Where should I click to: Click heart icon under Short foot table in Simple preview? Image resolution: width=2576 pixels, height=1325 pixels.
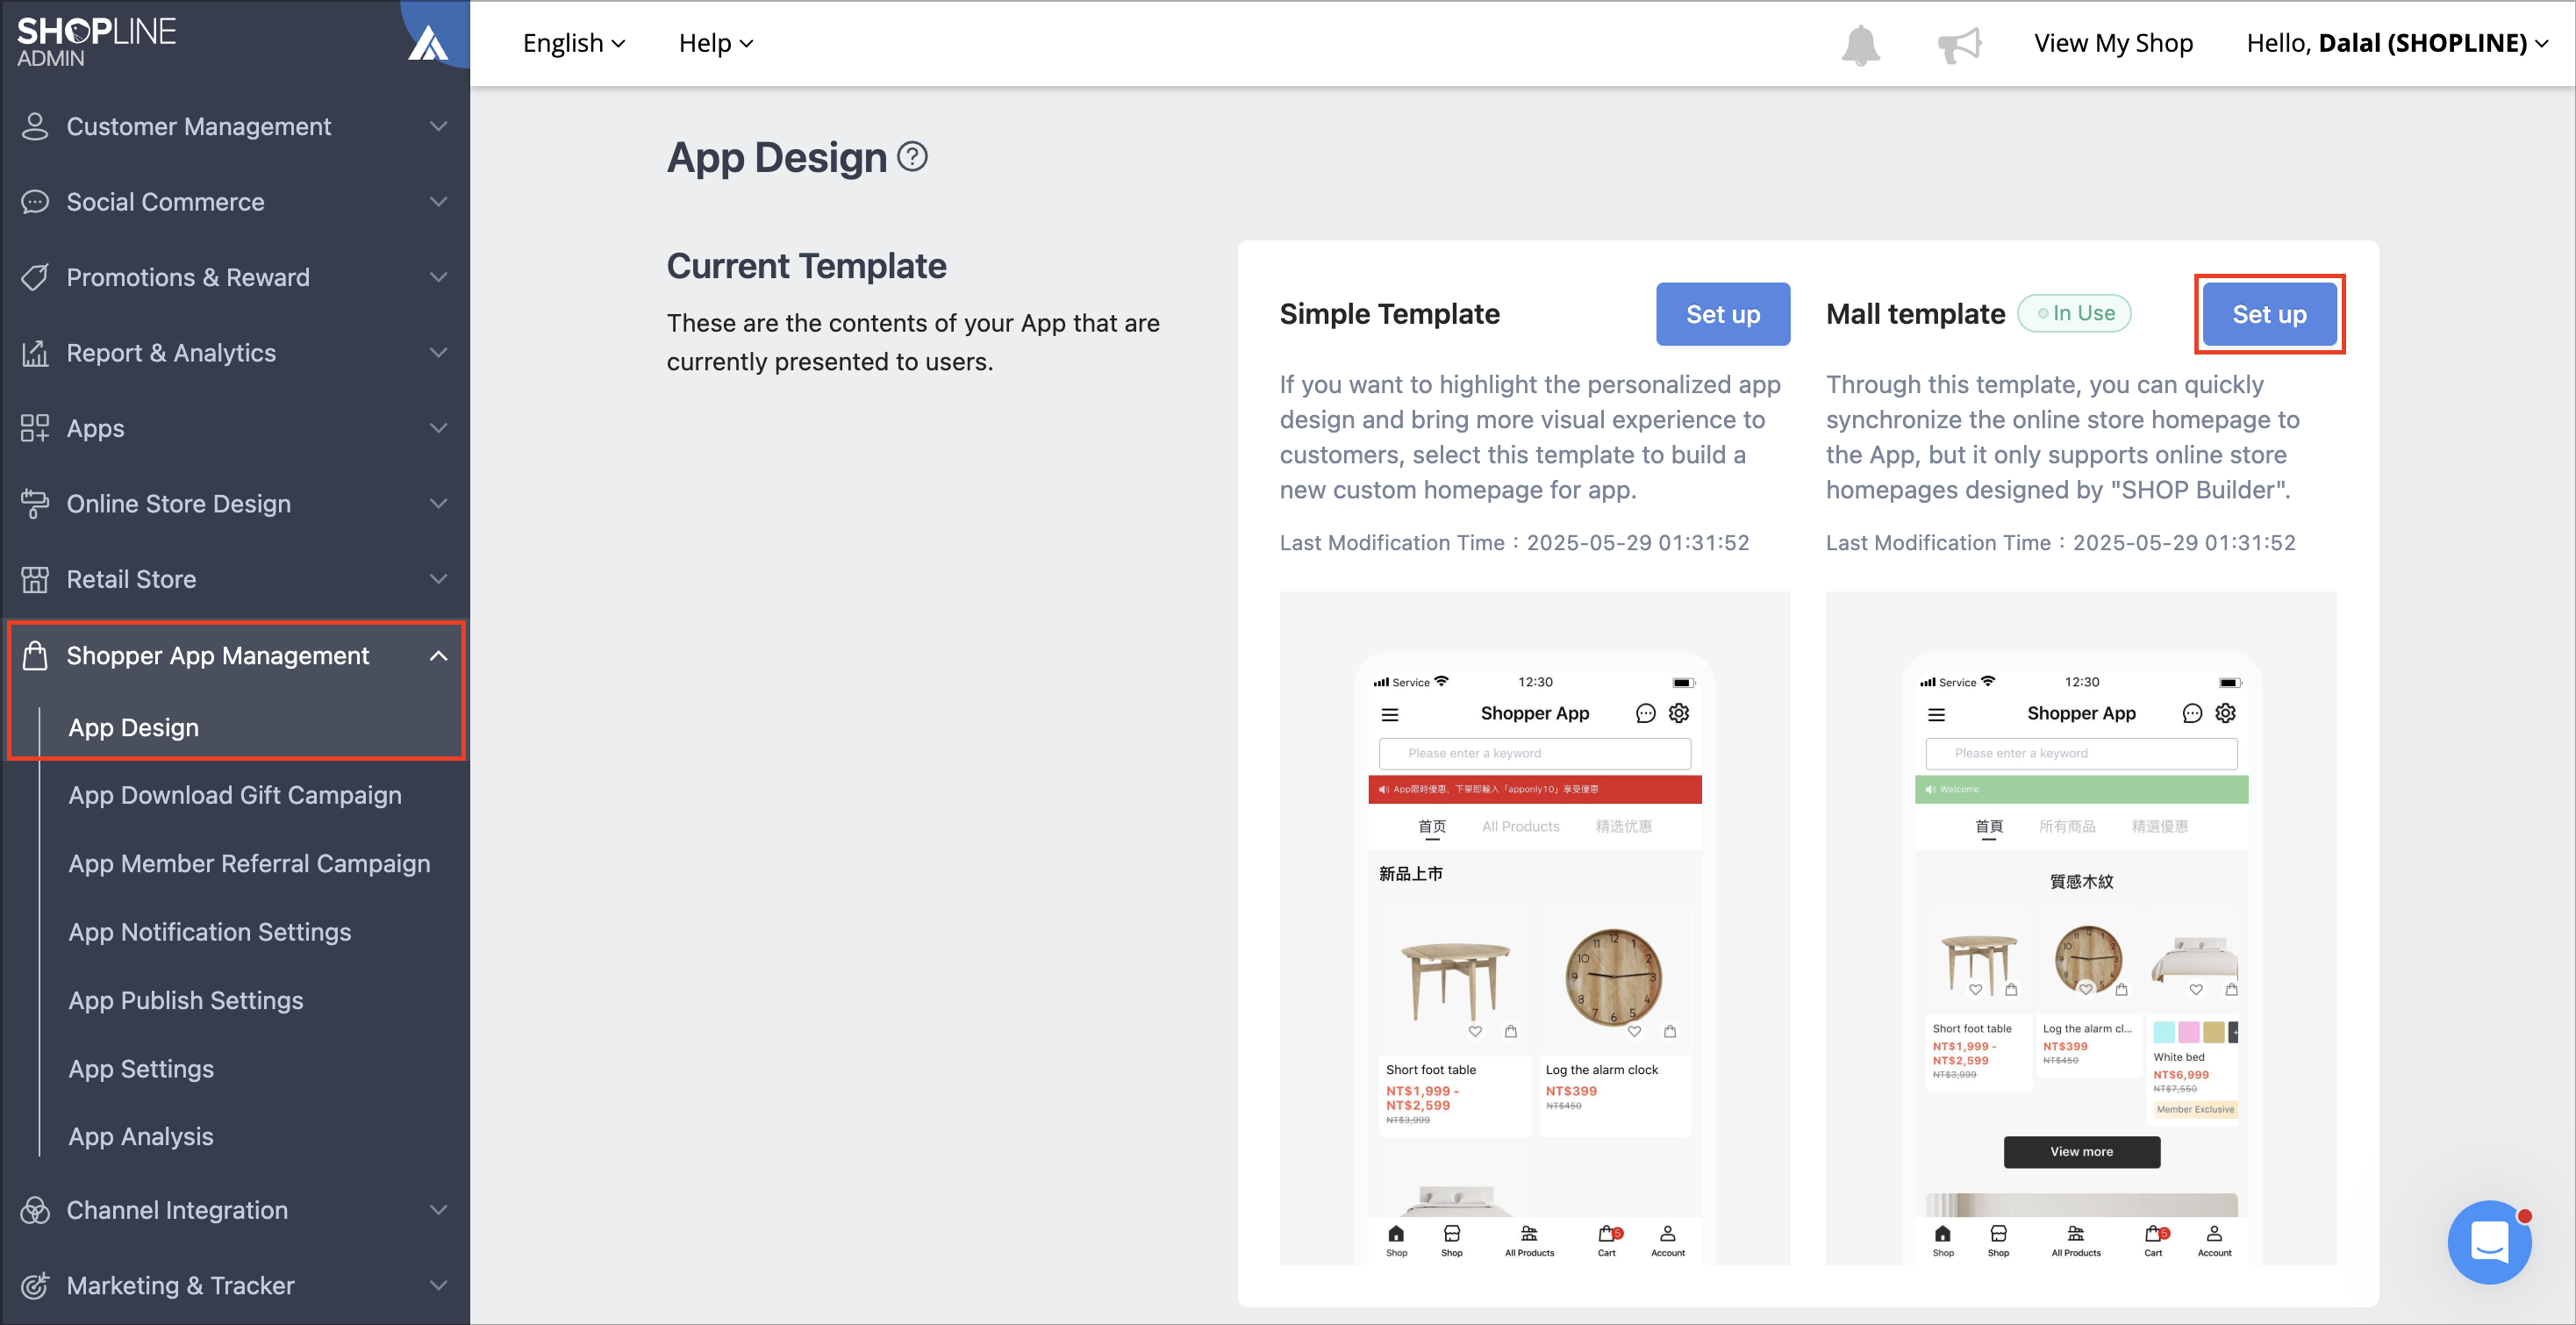(1475, 1031)
